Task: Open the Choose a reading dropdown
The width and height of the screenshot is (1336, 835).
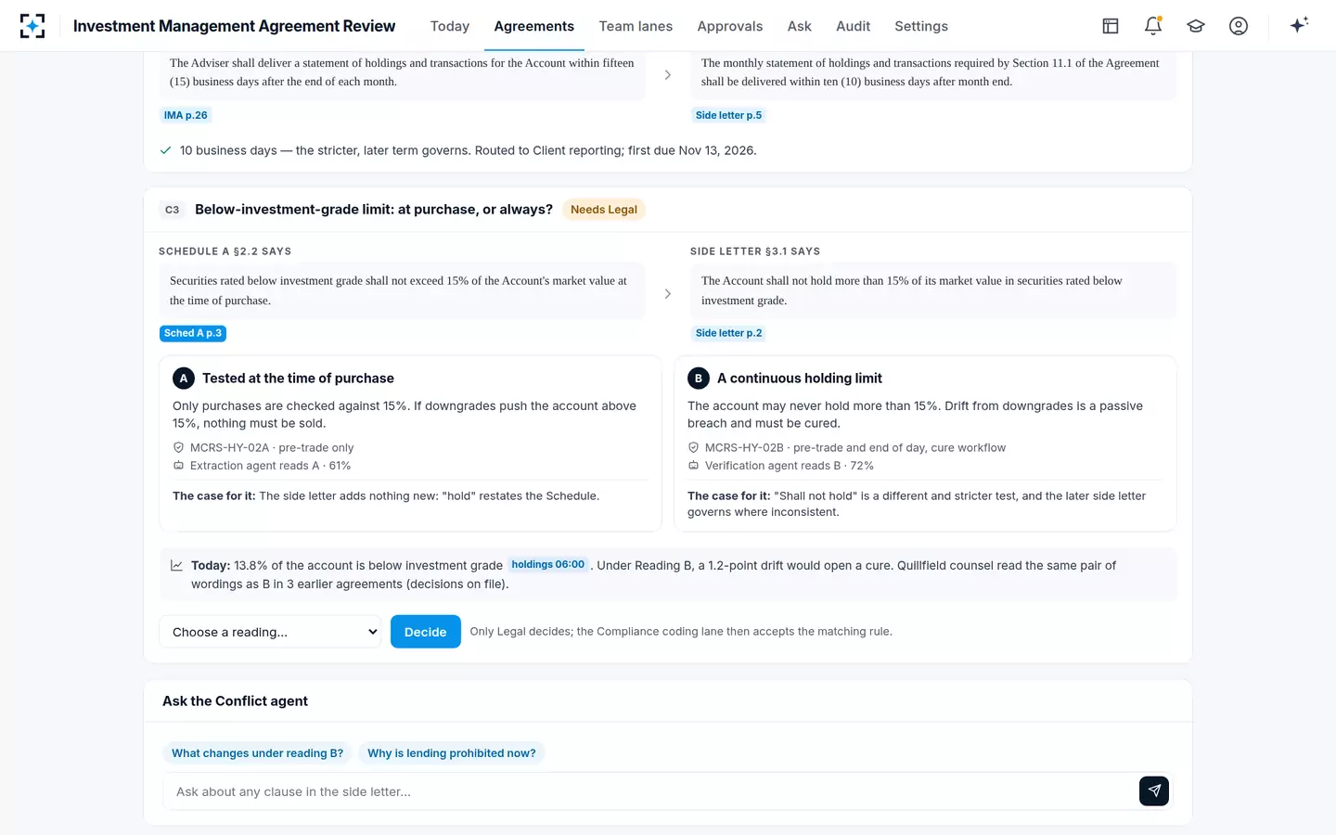Action: click(270, 632)
